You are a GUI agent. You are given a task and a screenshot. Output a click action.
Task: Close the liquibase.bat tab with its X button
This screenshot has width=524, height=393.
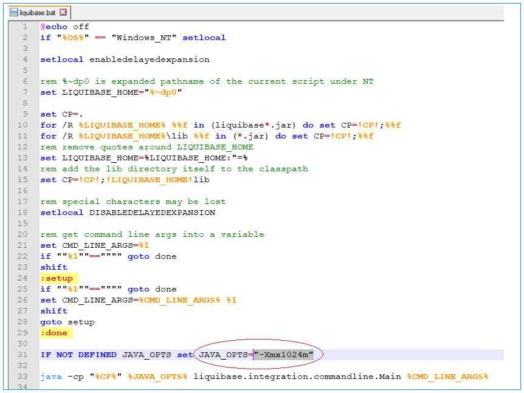(x=63, y=12)
